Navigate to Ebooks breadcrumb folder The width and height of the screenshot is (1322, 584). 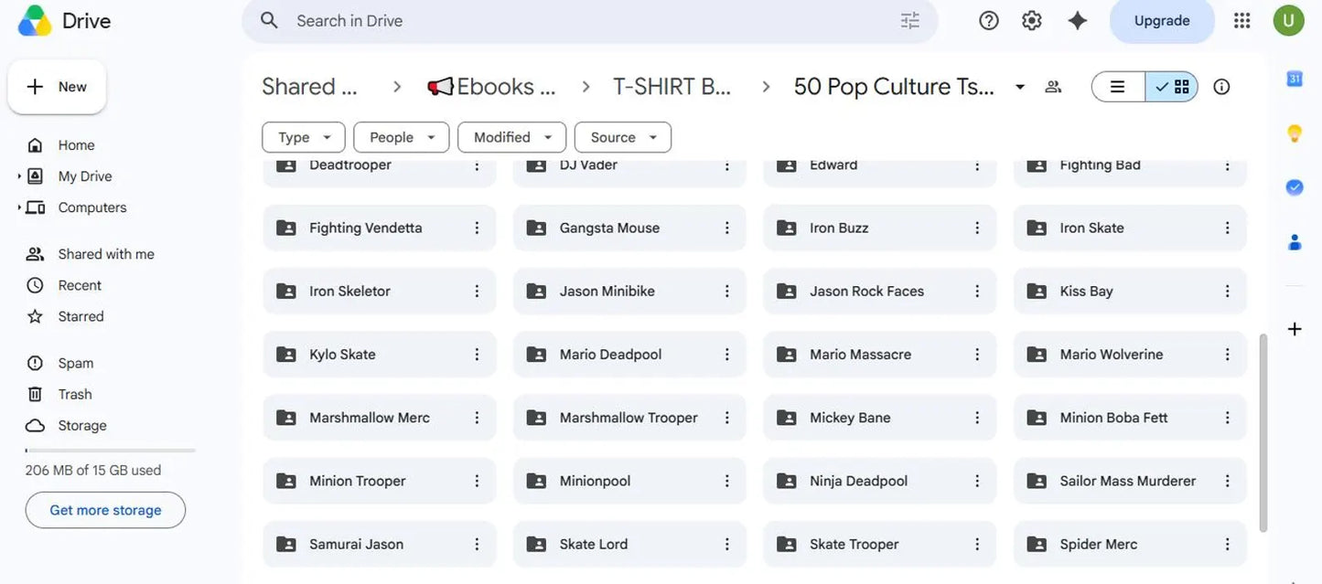click(491, 87)
